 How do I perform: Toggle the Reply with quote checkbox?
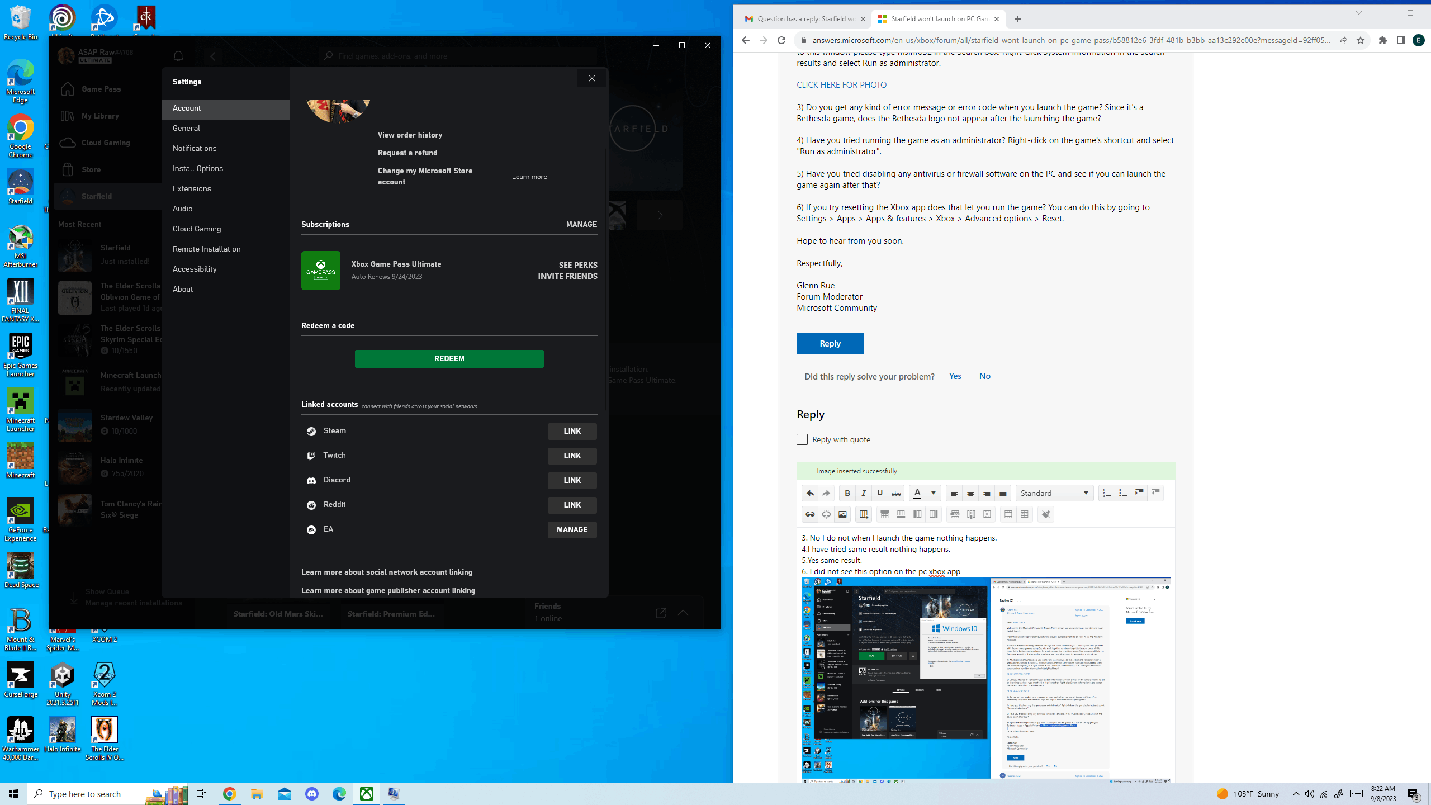click(801, 439)
